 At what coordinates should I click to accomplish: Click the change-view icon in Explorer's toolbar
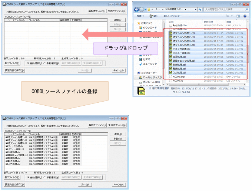point(228,16)
